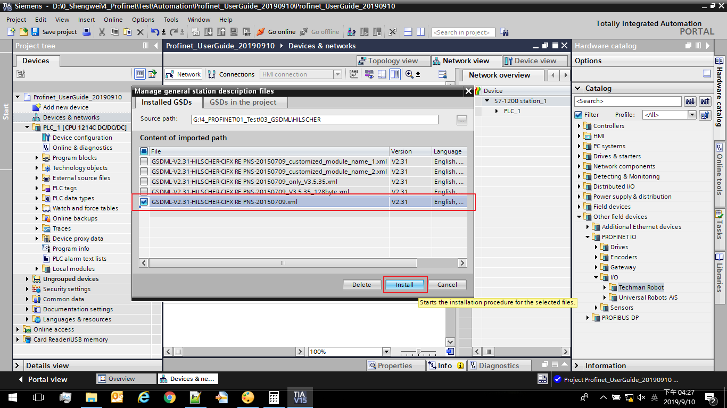Check the only_V3.5.35.xml file checkbox
The width and height of the screenshot is (727, 408).
[x=144, y=182]
